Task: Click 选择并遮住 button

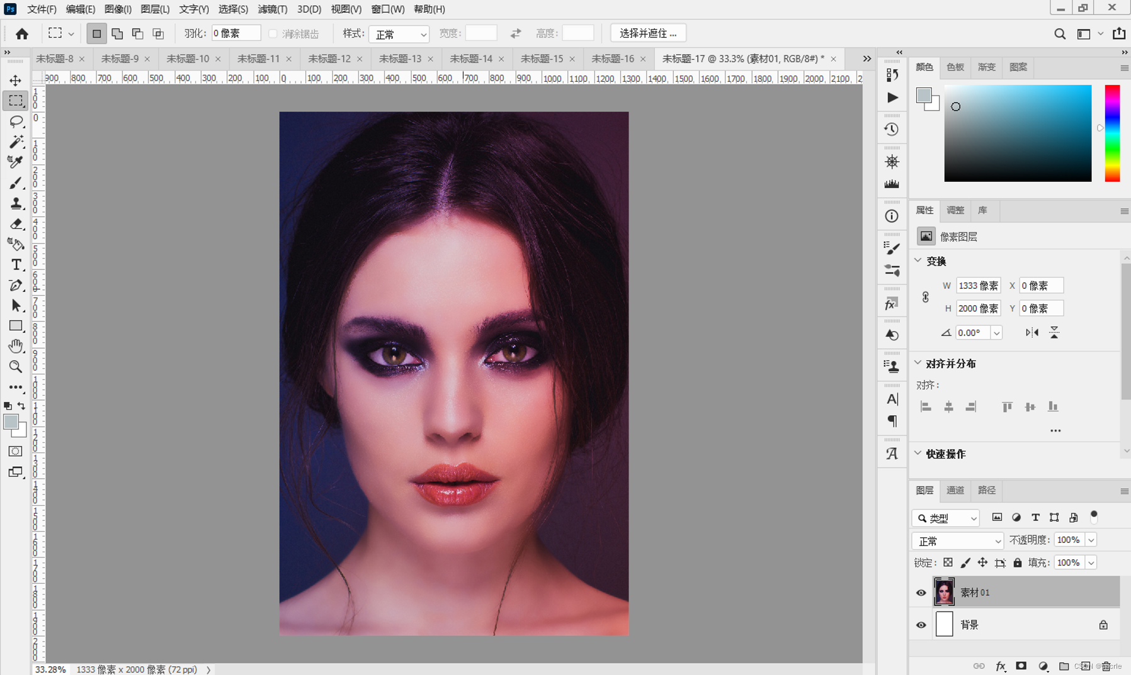Action: [648, 33]
